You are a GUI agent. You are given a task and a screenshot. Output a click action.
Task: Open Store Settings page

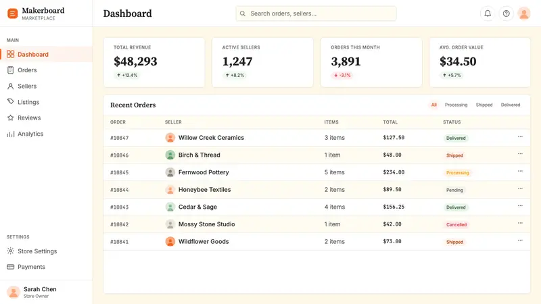(46, 251)
